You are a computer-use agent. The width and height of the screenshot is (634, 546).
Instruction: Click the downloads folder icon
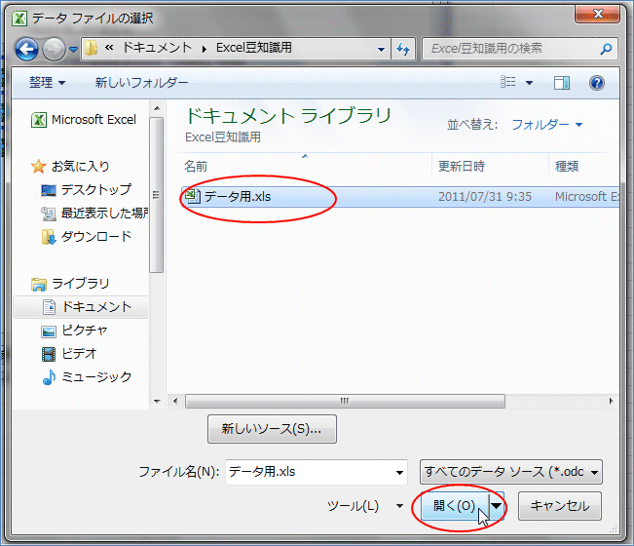point(49,237)
